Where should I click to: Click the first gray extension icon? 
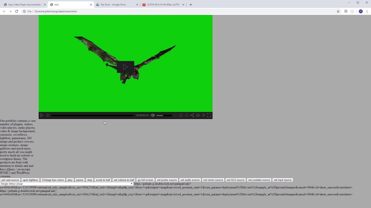(x=346, y=11)
